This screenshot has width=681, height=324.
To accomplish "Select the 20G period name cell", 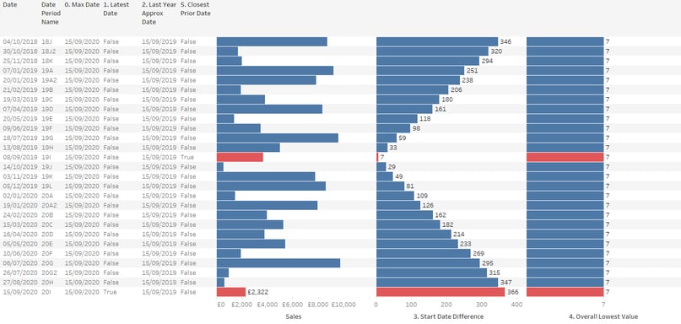I will [47, 263].
